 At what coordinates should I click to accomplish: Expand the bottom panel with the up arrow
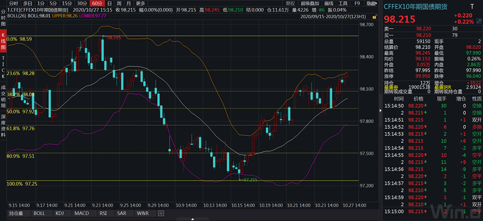(x=193, y=219)
